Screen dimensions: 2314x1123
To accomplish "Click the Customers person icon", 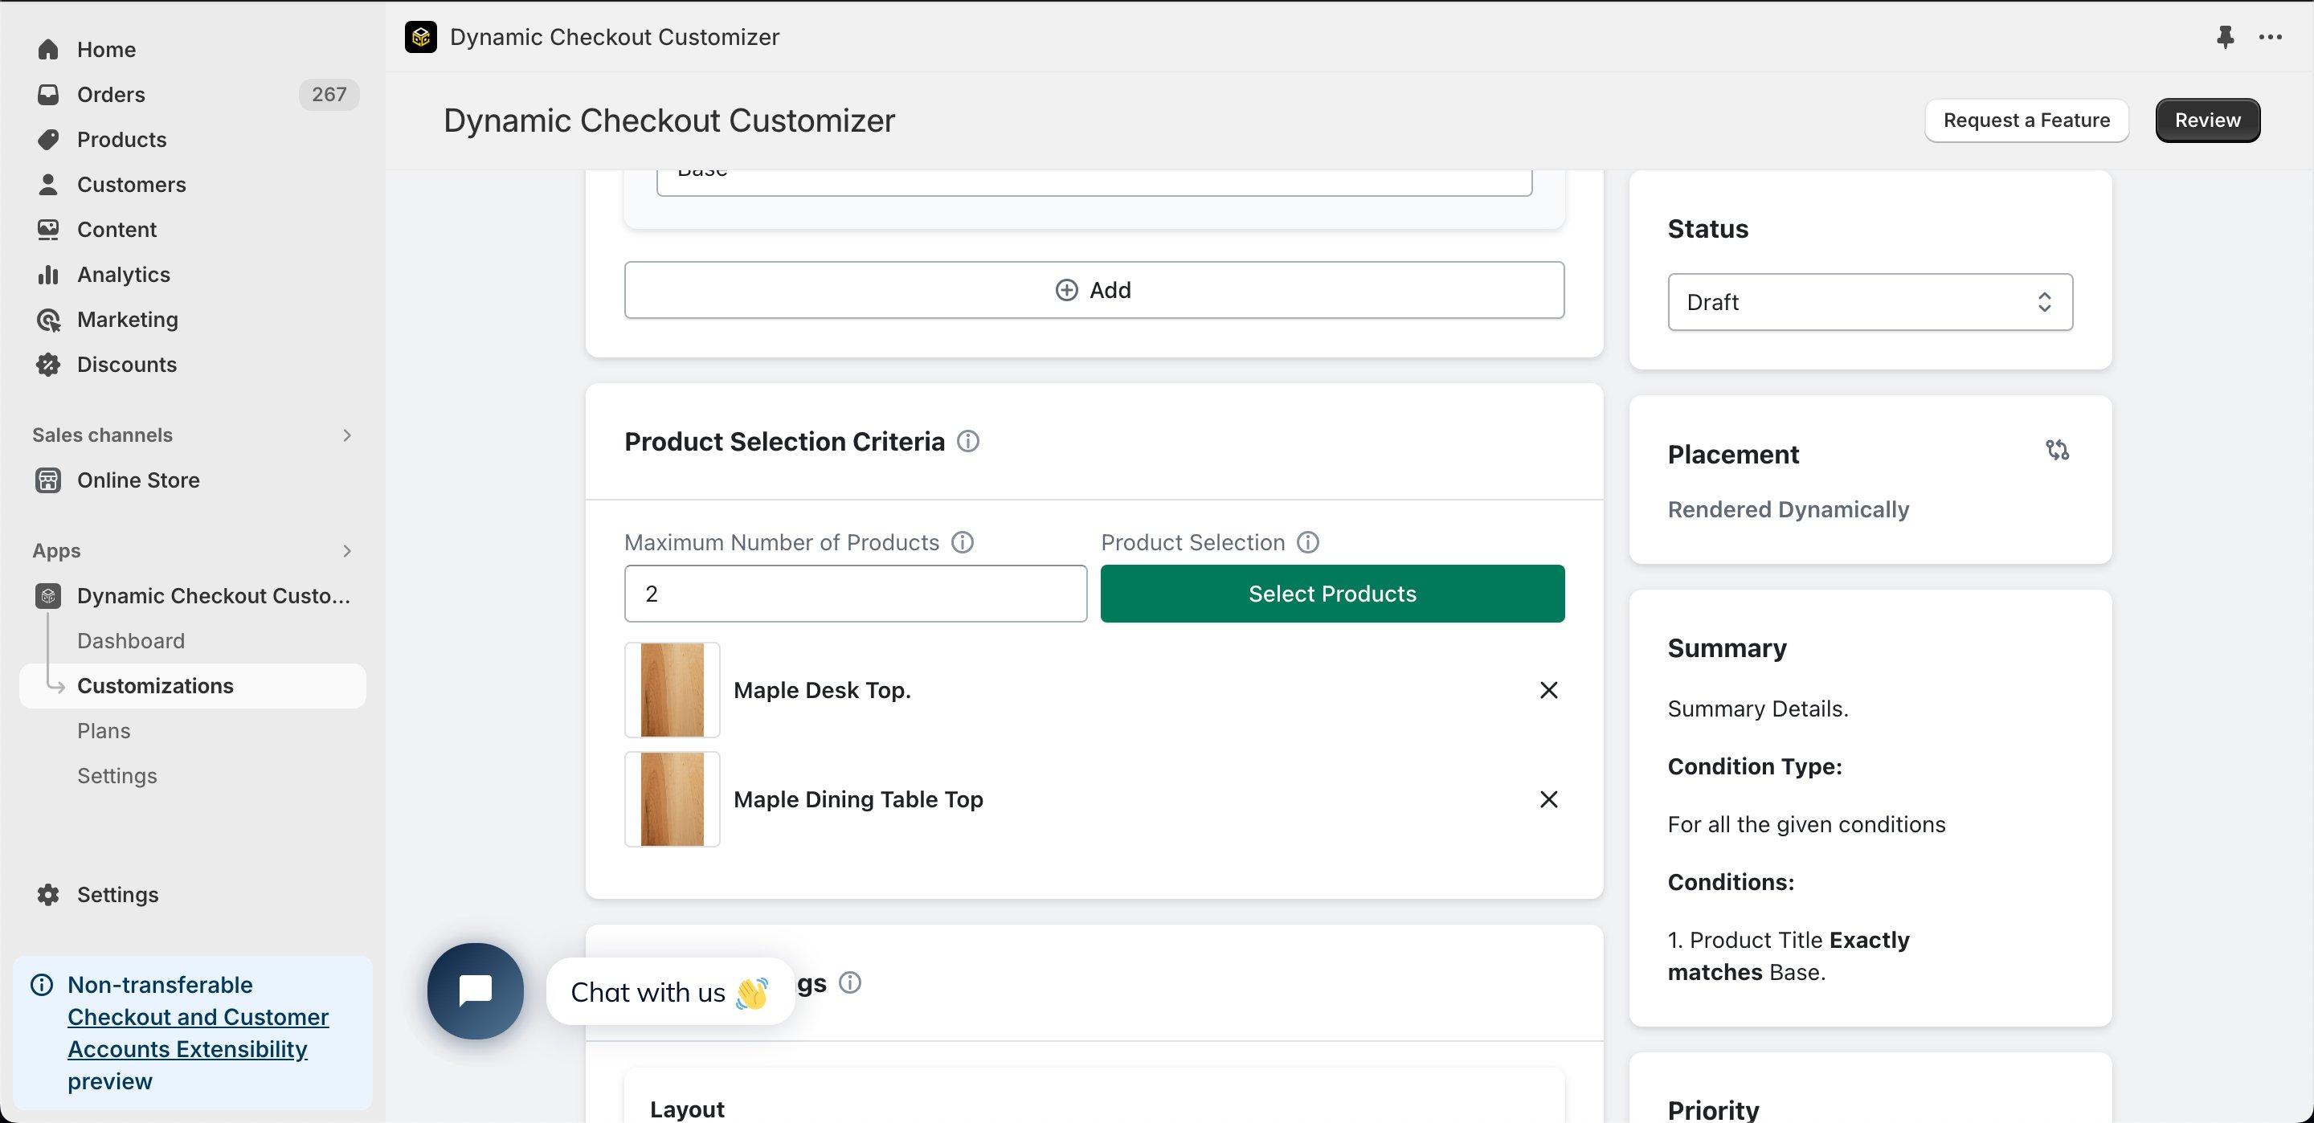I will click(48, 184).
